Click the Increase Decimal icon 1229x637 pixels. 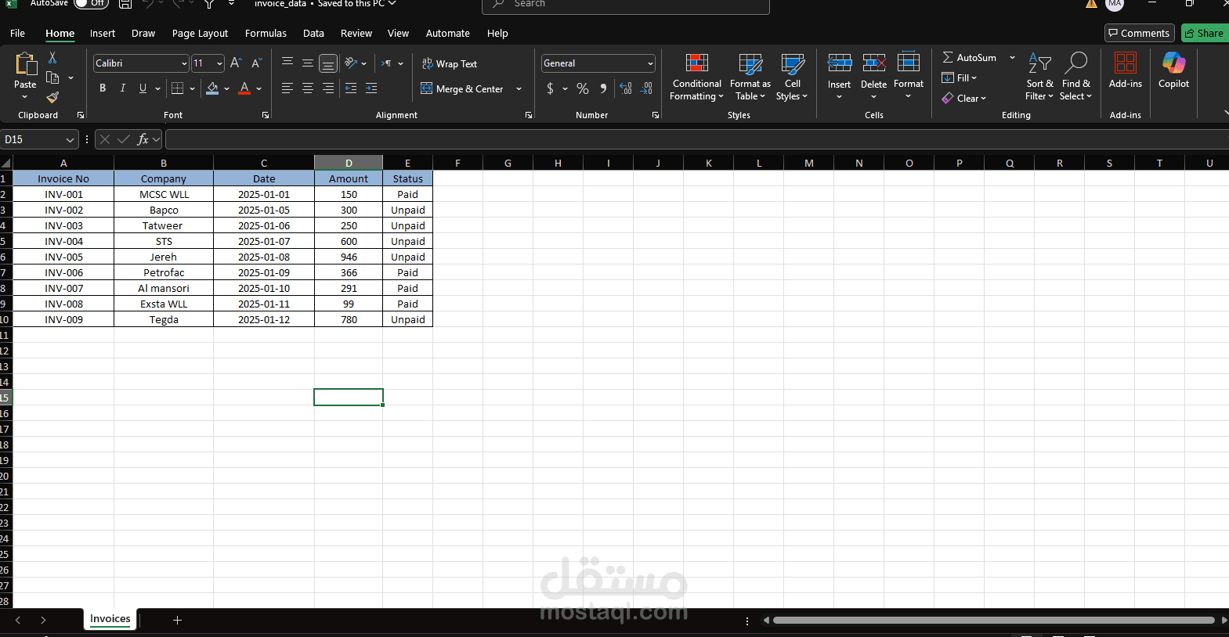(x=626, y=88)
